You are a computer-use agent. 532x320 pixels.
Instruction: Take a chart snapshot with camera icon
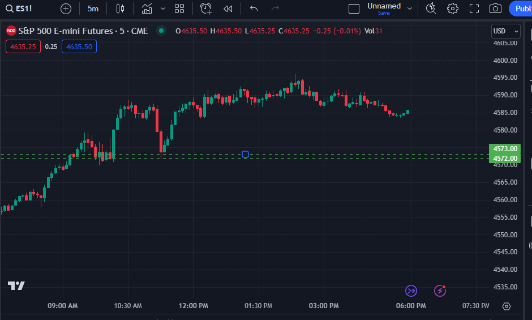(x=495, y=8)
